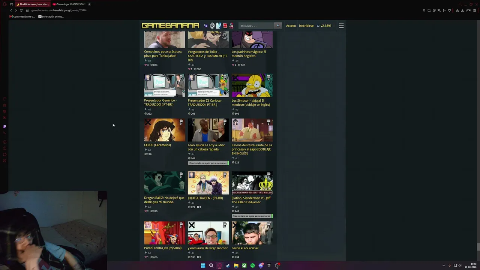480x270 pixels.
Task: Open a new browser tab with plus
Action: coord(89,4)
